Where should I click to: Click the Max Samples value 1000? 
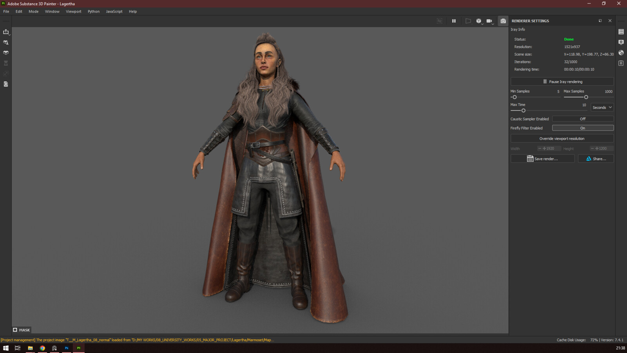click(x=608, y=91)
